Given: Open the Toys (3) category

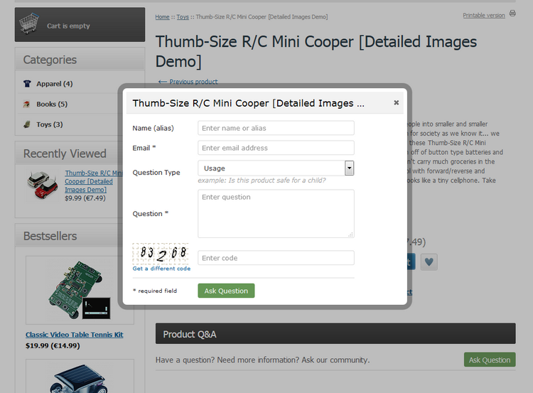Looking at the screenshot, I should coord(50,124).
